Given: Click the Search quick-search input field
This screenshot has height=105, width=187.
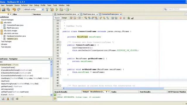Looking at the screenshot, I should tap(177, 9).
